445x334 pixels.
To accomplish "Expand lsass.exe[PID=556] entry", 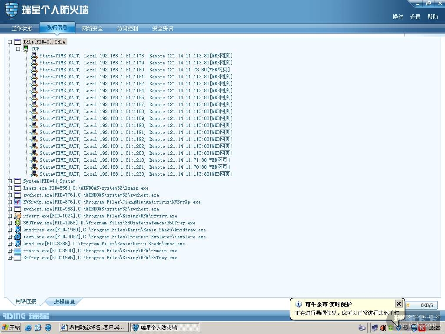I will point(10,188).
